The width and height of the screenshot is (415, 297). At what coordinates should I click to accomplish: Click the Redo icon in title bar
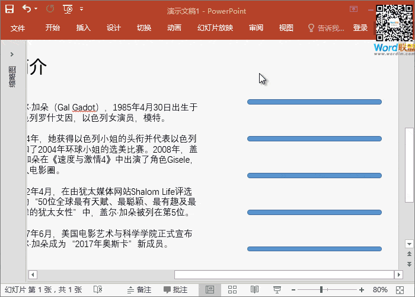point(50,9)
